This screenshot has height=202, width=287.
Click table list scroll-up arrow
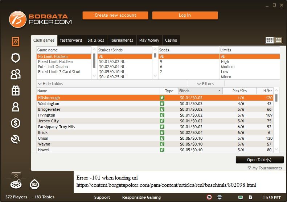coord(276,91)
